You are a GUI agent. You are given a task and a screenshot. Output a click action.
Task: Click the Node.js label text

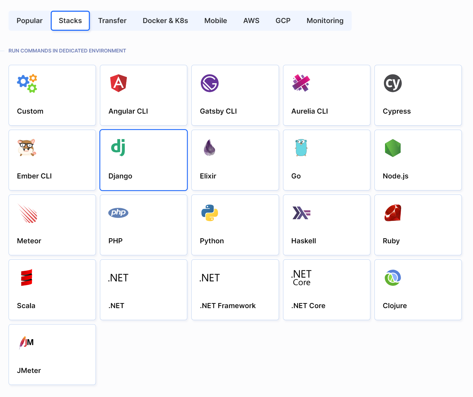[x=396, y=176]
